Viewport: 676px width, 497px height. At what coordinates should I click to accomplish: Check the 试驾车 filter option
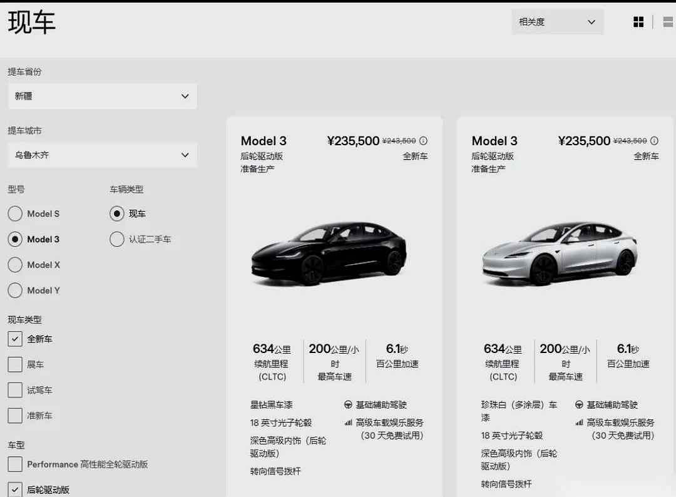14,390
